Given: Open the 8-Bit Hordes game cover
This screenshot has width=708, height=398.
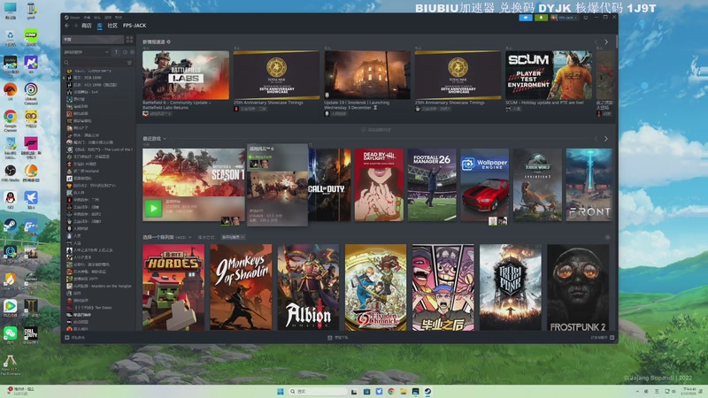Looking at the screenshot, I should 173,287.
